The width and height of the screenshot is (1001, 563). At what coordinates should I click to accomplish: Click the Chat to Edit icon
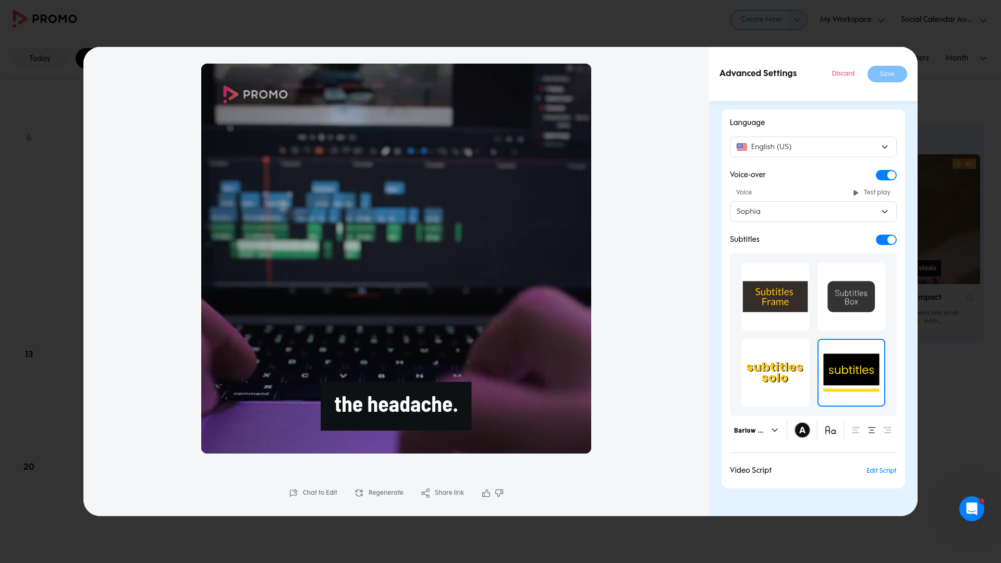point(294,493)
